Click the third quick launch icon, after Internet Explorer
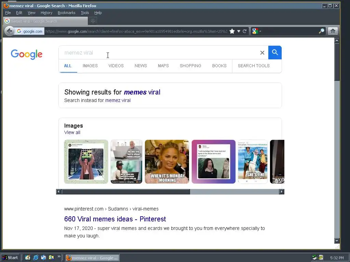 pos(43,258)
